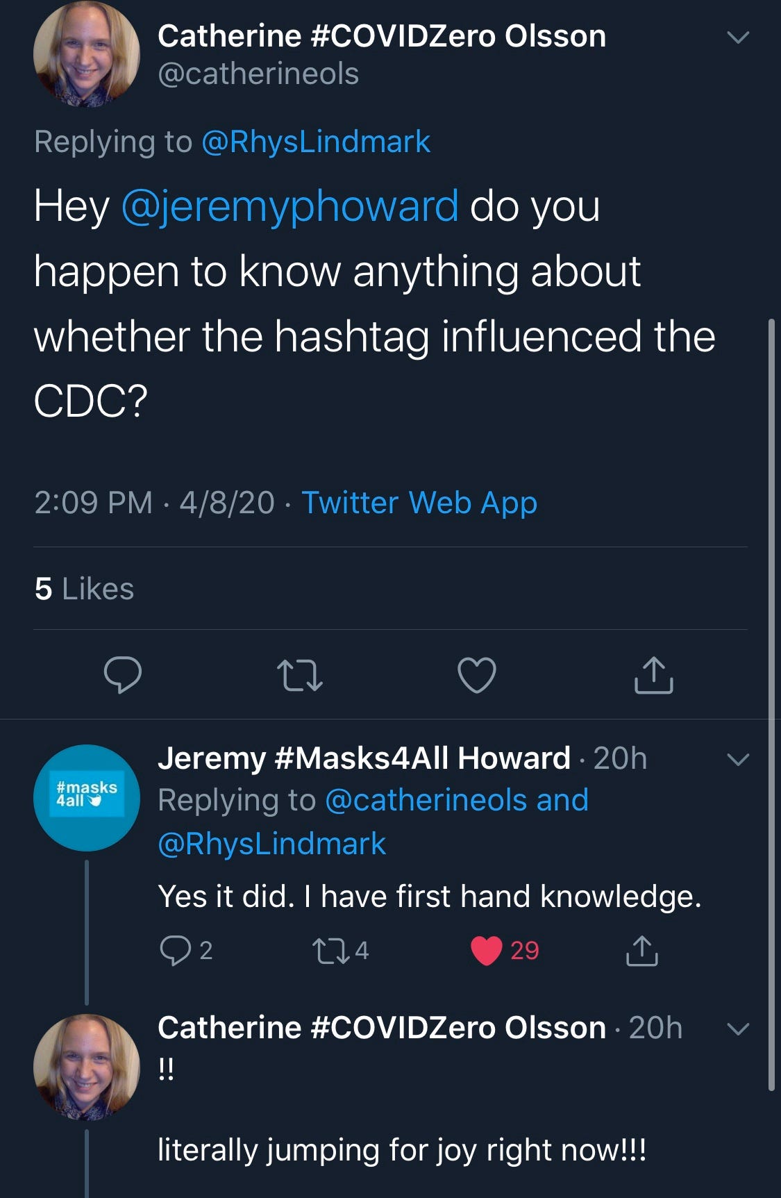Reply to Jeremy Howard's tweet with 2 replies
The height and width of the screenshot is (1198, 781).
(x=185, y=950)
